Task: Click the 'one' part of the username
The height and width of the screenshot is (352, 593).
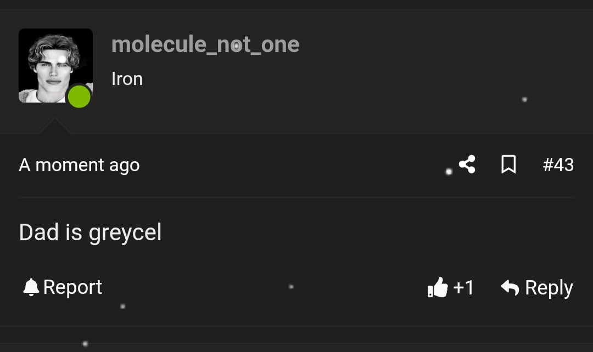Action: click(280, 44)
